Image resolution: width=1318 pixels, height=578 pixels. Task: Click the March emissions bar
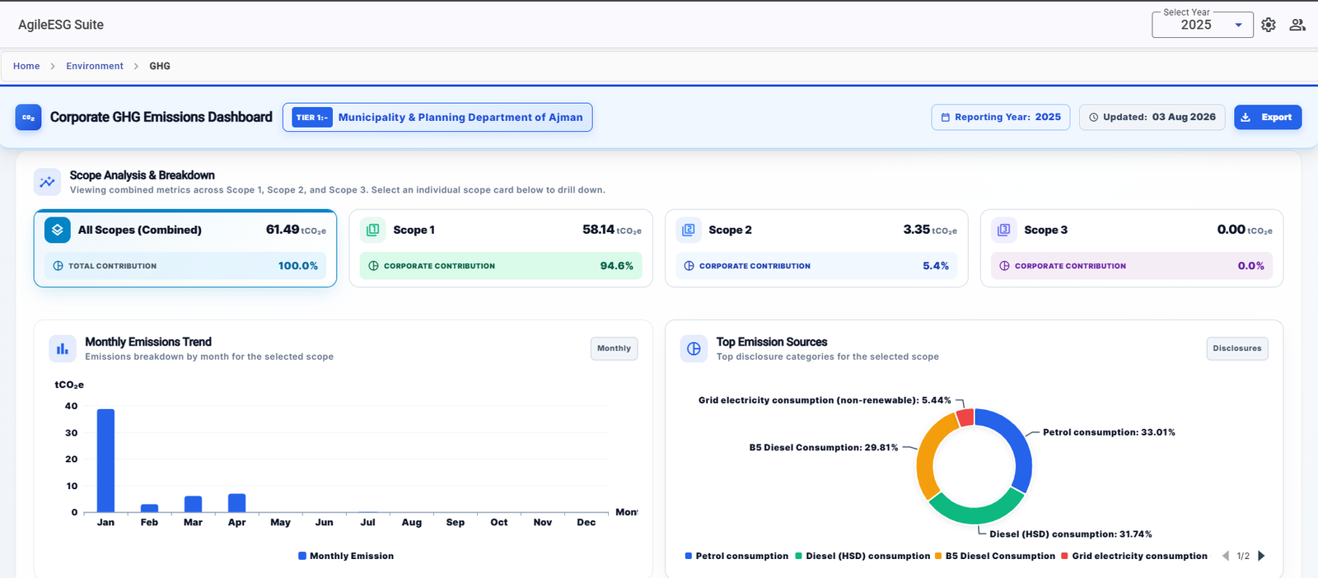point(193,504)
